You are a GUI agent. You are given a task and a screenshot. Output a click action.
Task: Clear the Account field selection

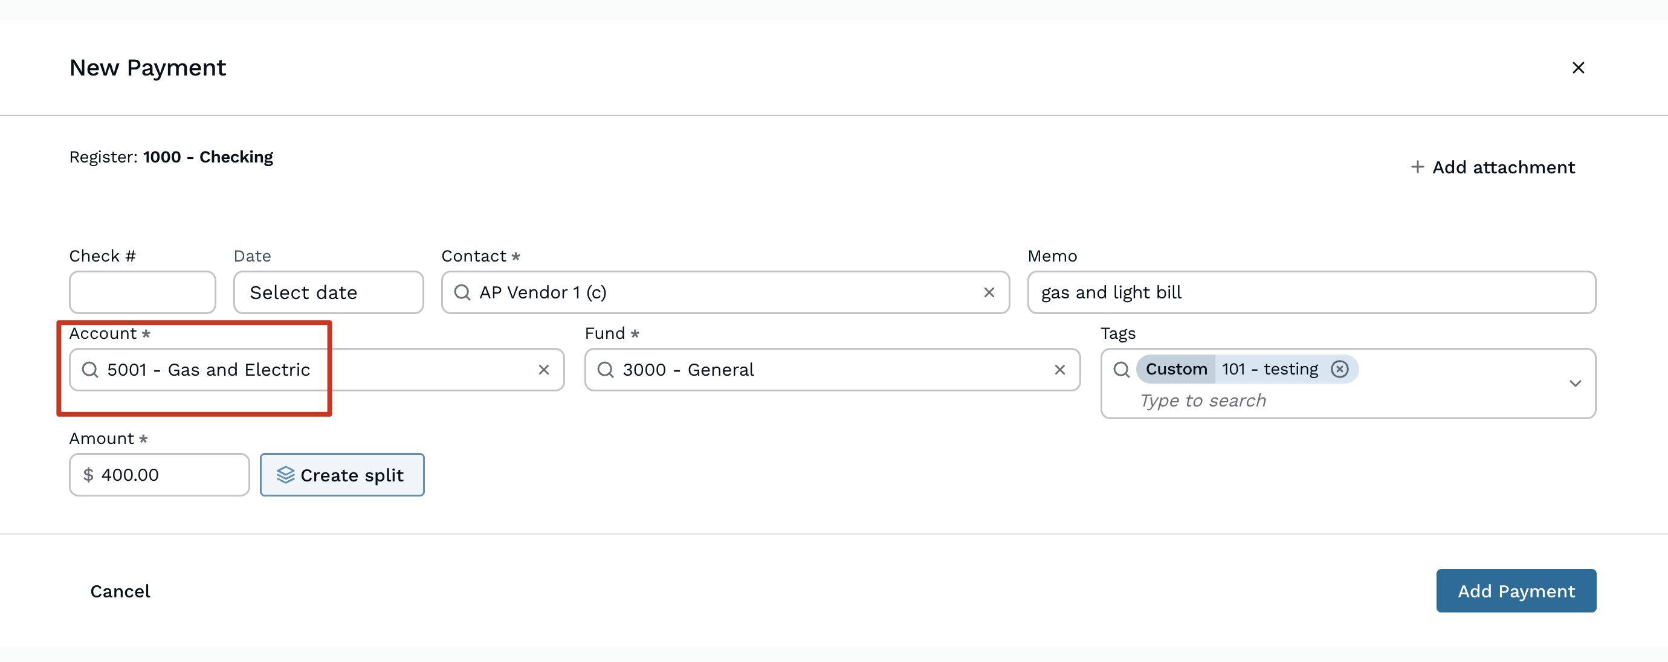pos(543,370)
